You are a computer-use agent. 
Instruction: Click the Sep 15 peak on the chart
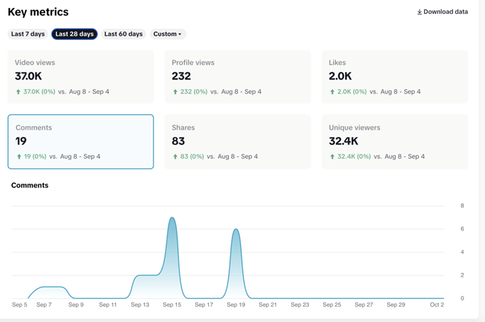click(172, 218)
